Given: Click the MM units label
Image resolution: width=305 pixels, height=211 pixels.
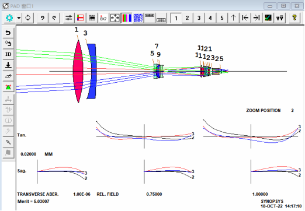Looking at the screenshot, I should point(48,154).
